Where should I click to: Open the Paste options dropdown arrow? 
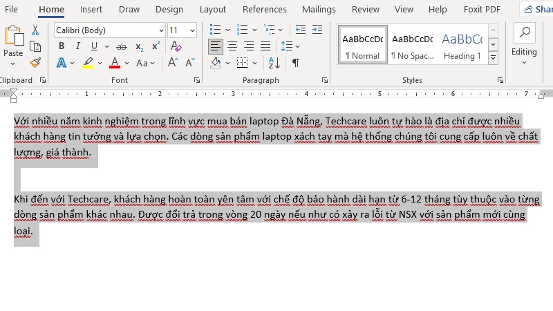click(13, 64)
